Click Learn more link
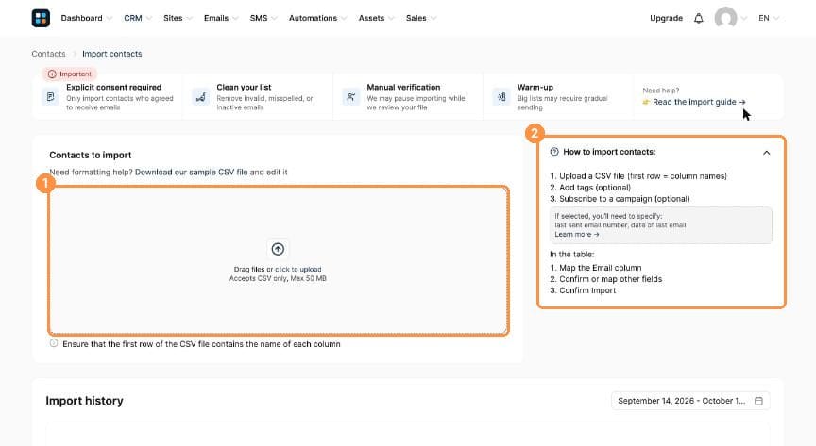This screenshot has height=446, width=816. (577, 235)
